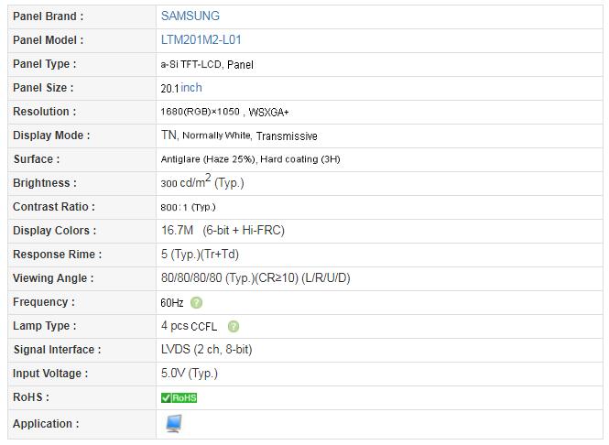Select the 'Response Rime :' label
The height and width of the screenshot is (445, 609).
pyautogui.click(x=57, y=255)
